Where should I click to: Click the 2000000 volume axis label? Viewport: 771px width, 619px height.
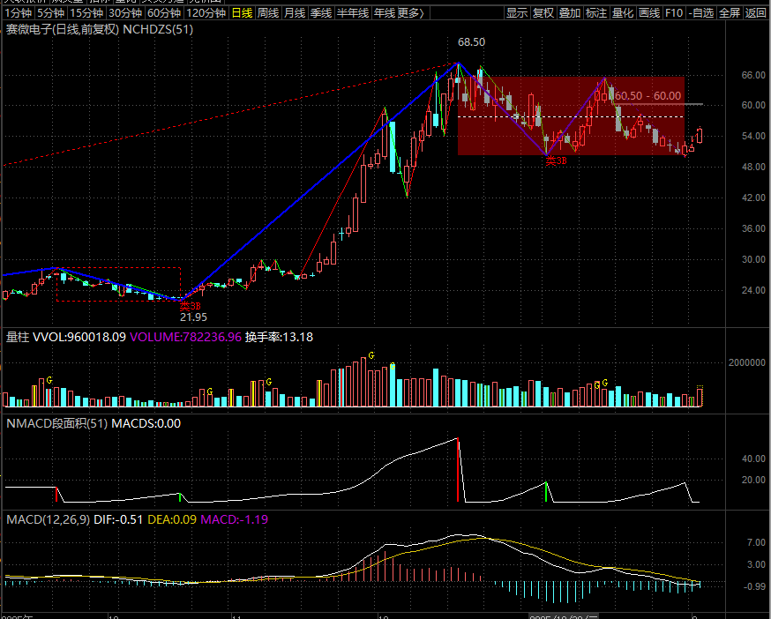[747, 362]
